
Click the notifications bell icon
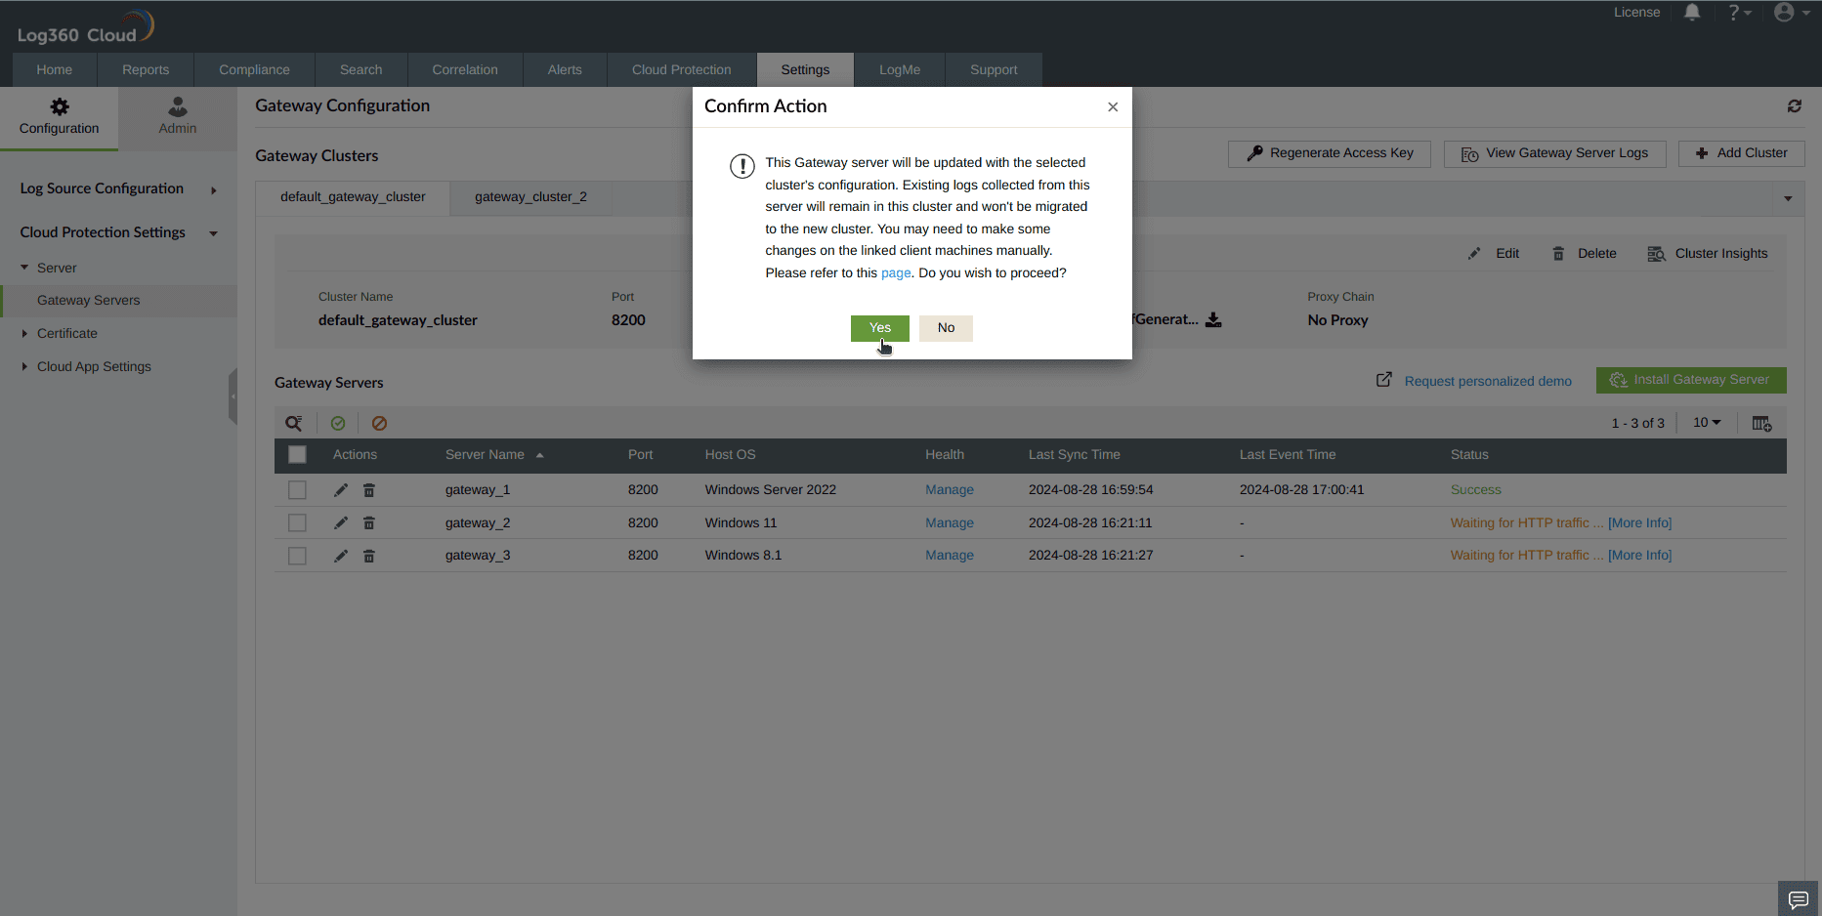[x=1693, y=13]
